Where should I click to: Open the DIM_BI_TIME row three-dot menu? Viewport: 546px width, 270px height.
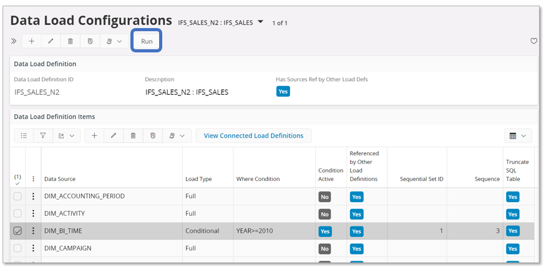[34, 231]
